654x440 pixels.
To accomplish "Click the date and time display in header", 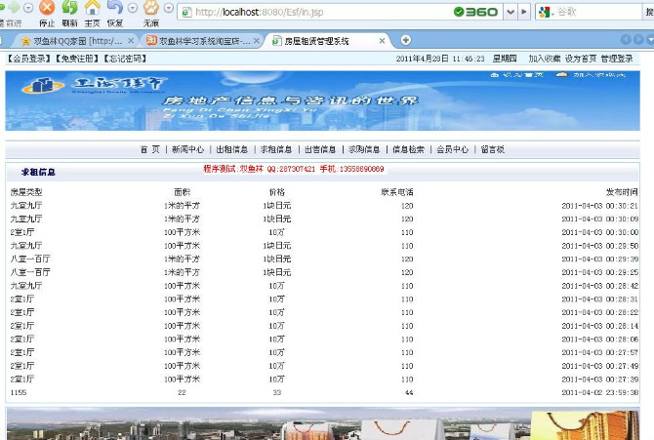I will pos(456,59).
